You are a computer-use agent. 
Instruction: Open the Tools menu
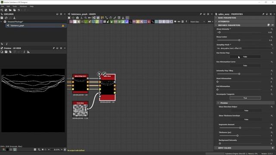point(15,6)
